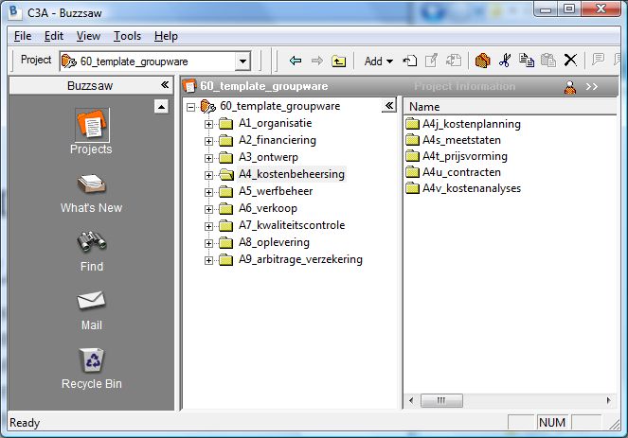The width and height of the screenshot is (628, 438).
Task: Click the check-out document icon
Action: 410,61
